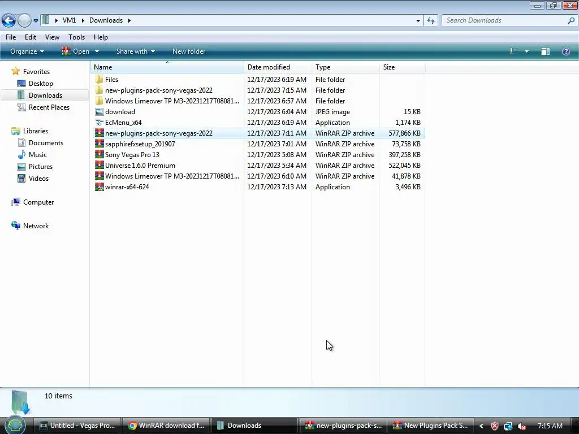The height and width of the screenshot is (434, 579).
Task: Click the Refresh button by address bar
Action: tap(431, 20)
